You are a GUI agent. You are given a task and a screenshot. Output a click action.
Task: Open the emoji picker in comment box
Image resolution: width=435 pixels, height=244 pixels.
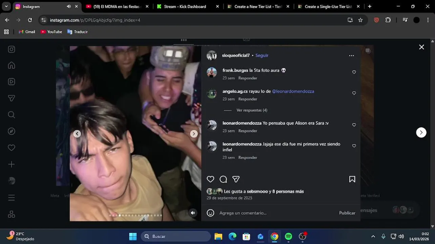210,213
